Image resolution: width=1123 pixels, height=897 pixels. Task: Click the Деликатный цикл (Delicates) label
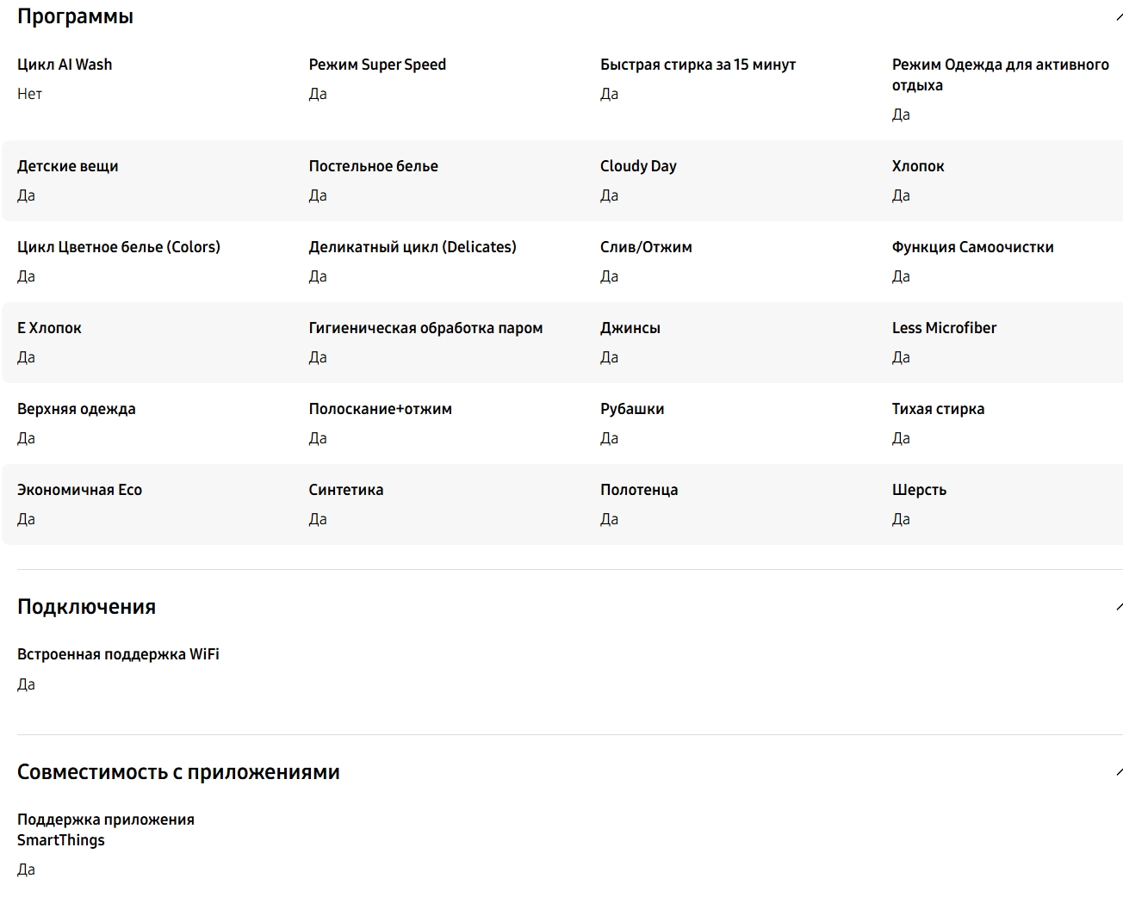tap(413, 247)
